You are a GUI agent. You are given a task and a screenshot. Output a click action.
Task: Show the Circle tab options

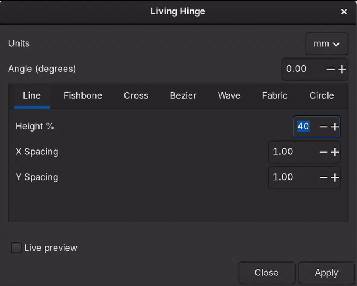click(x=321, y=96)
